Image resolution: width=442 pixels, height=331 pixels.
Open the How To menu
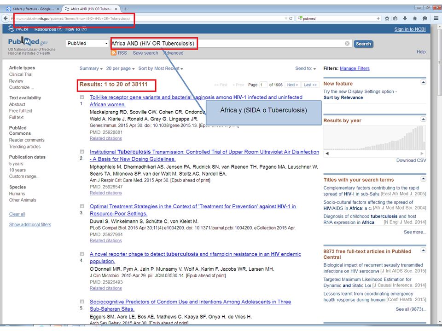(76, 29)
